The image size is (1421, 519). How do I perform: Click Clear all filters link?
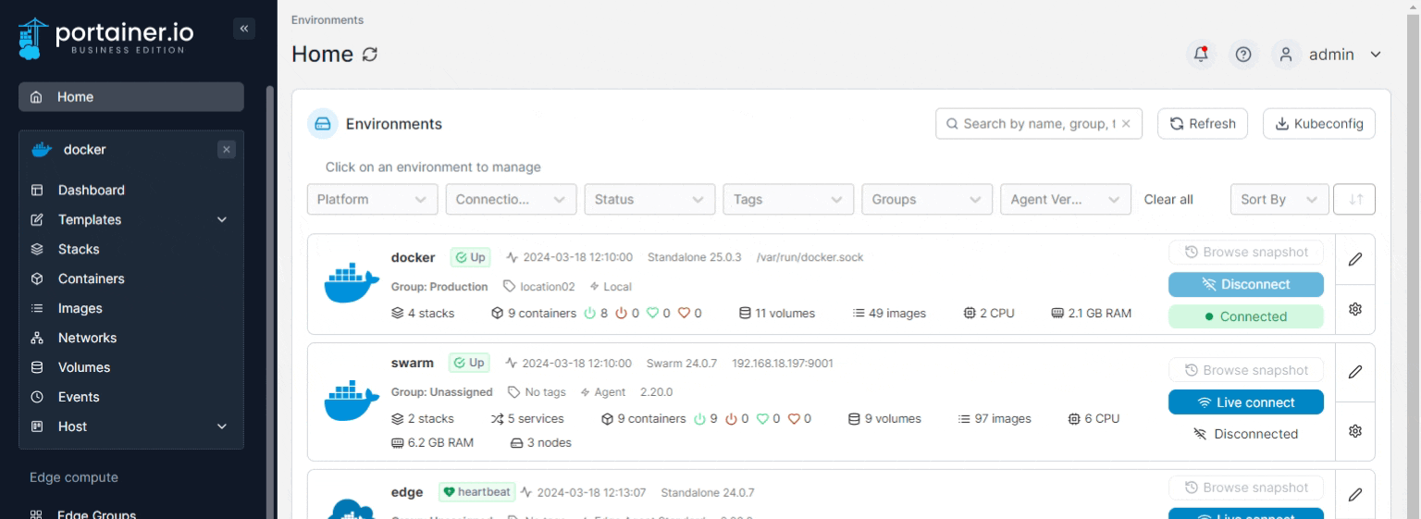coord(1168,199)
